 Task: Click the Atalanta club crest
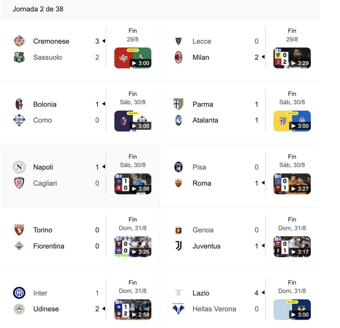[179, 120]
